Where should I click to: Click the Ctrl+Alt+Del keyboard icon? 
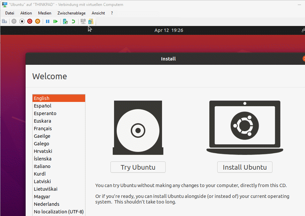(x=5, y=21)
